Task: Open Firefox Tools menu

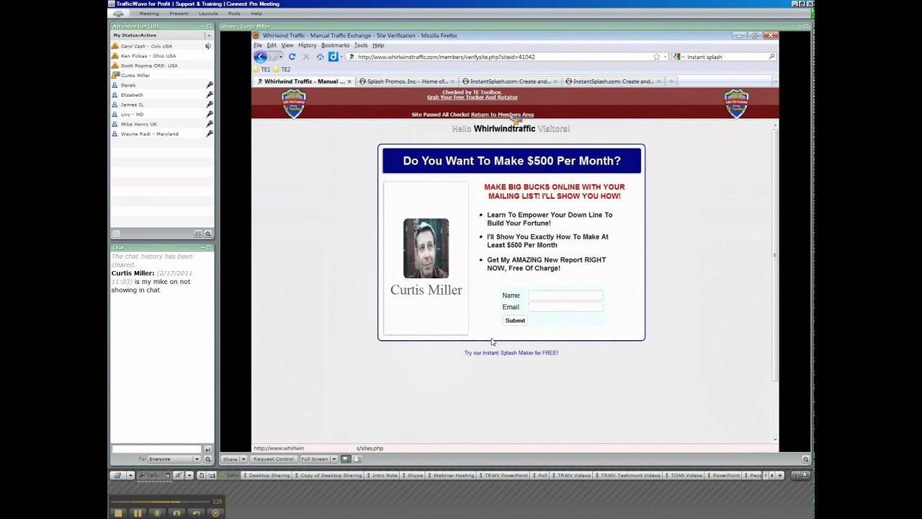Action: [361, 45]
